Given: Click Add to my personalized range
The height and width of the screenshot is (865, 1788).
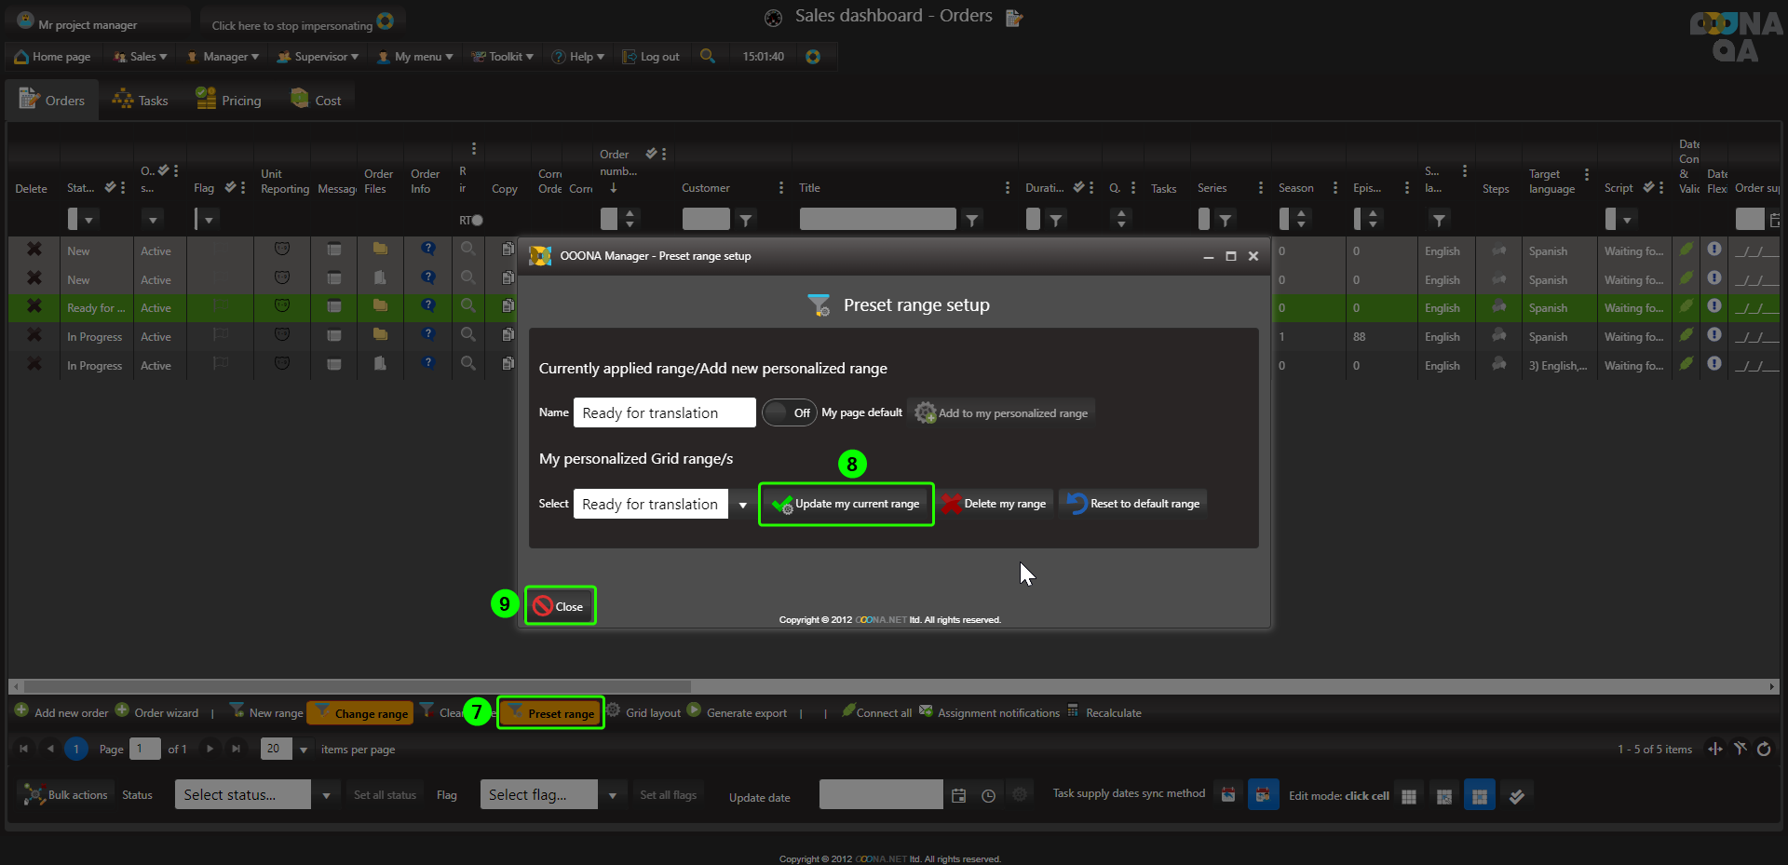Looking at the screenshot, I should (1002, 412).
